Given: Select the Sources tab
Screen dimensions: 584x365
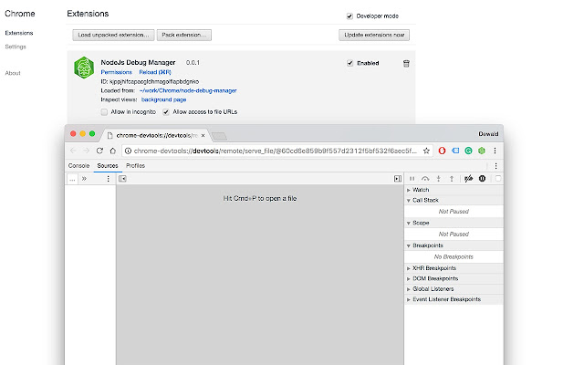Looking at the screenshot, I should (108, 166).
